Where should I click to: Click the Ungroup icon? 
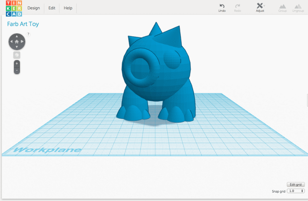(298, 8)
